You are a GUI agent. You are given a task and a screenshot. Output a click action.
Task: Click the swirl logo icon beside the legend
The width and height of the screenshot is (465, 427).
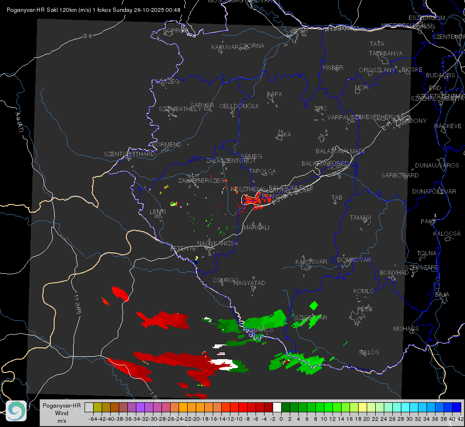click(x=16, y=410)
